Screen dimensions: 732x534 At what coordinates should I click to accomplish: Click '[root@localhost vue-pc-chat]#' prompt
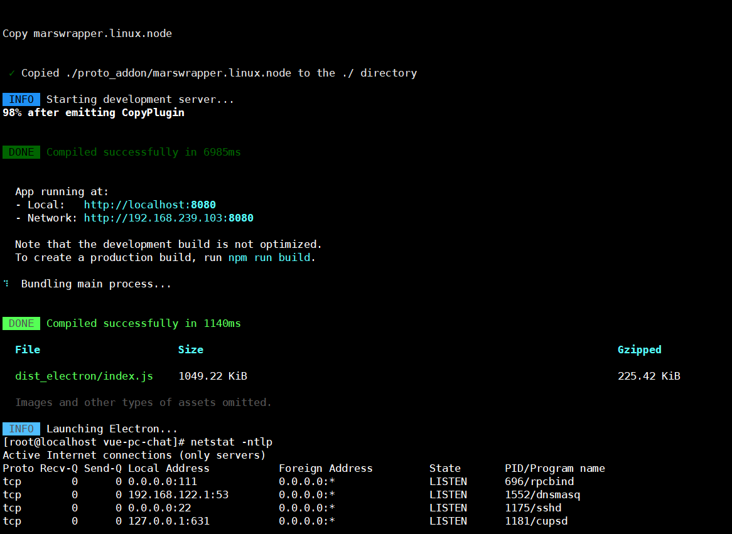(x=94, y=442)
